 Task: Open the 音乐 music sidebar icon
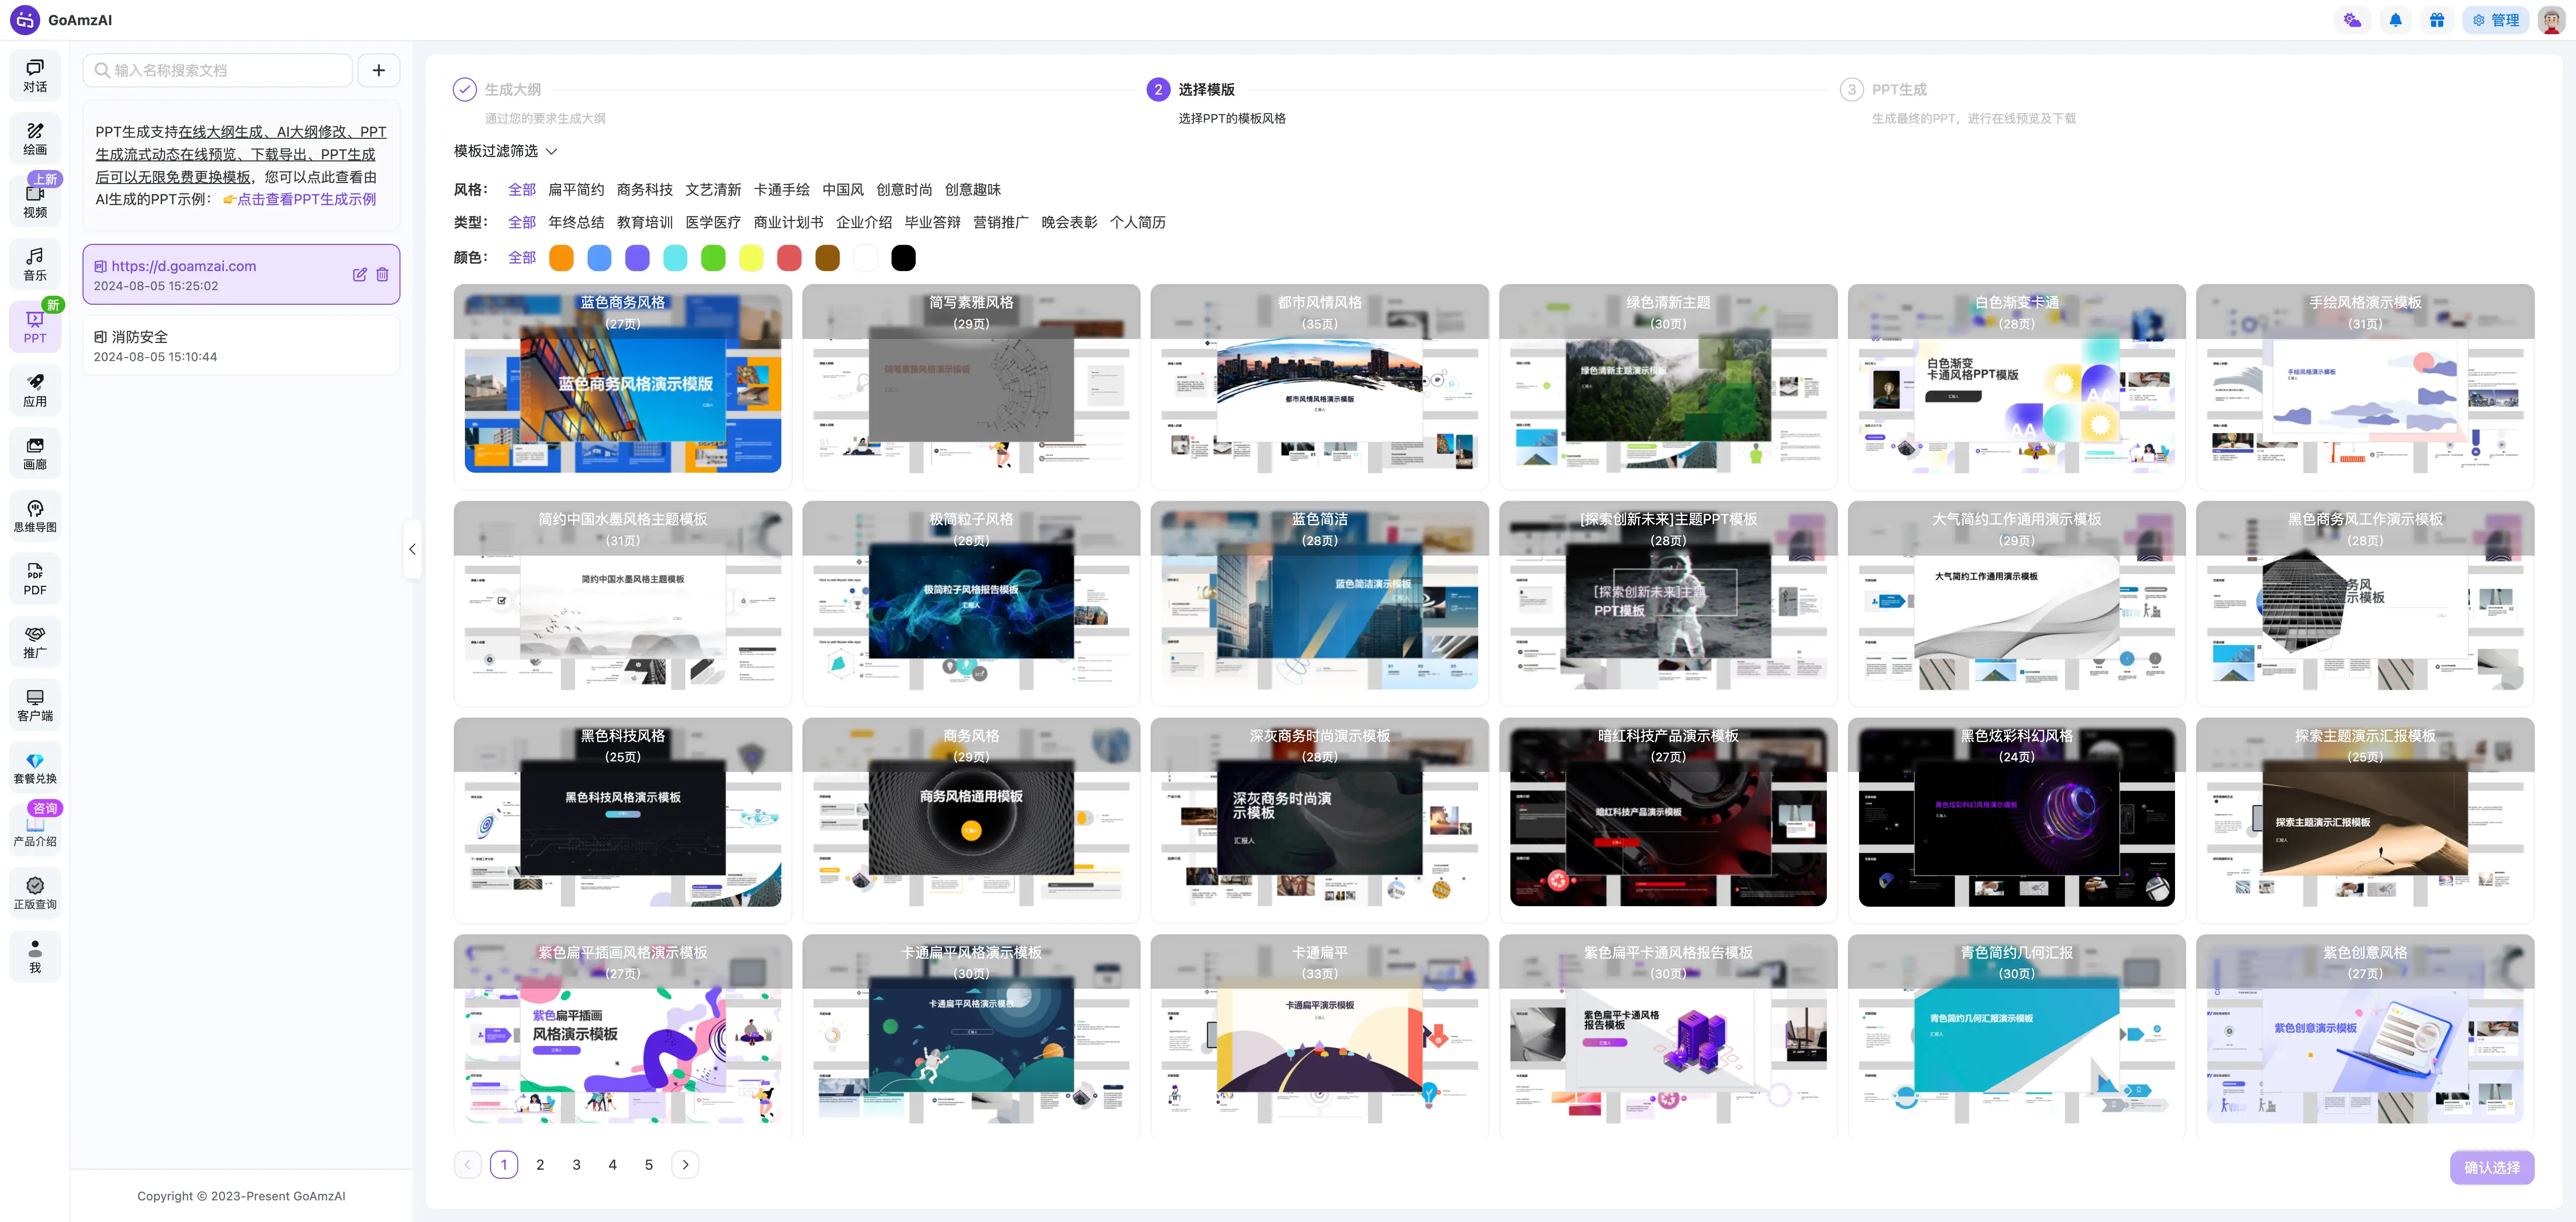35,265
